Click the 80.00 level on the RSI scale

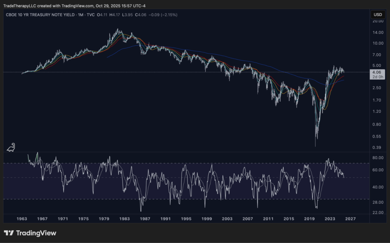pos(378,158)
